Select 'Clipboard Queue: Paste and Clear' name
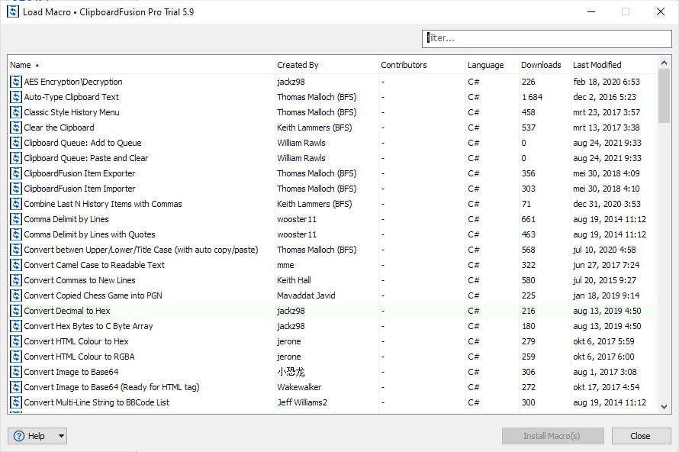Viewport: 679px width, 452px height. pyautogui.click(x=85, y=158)
